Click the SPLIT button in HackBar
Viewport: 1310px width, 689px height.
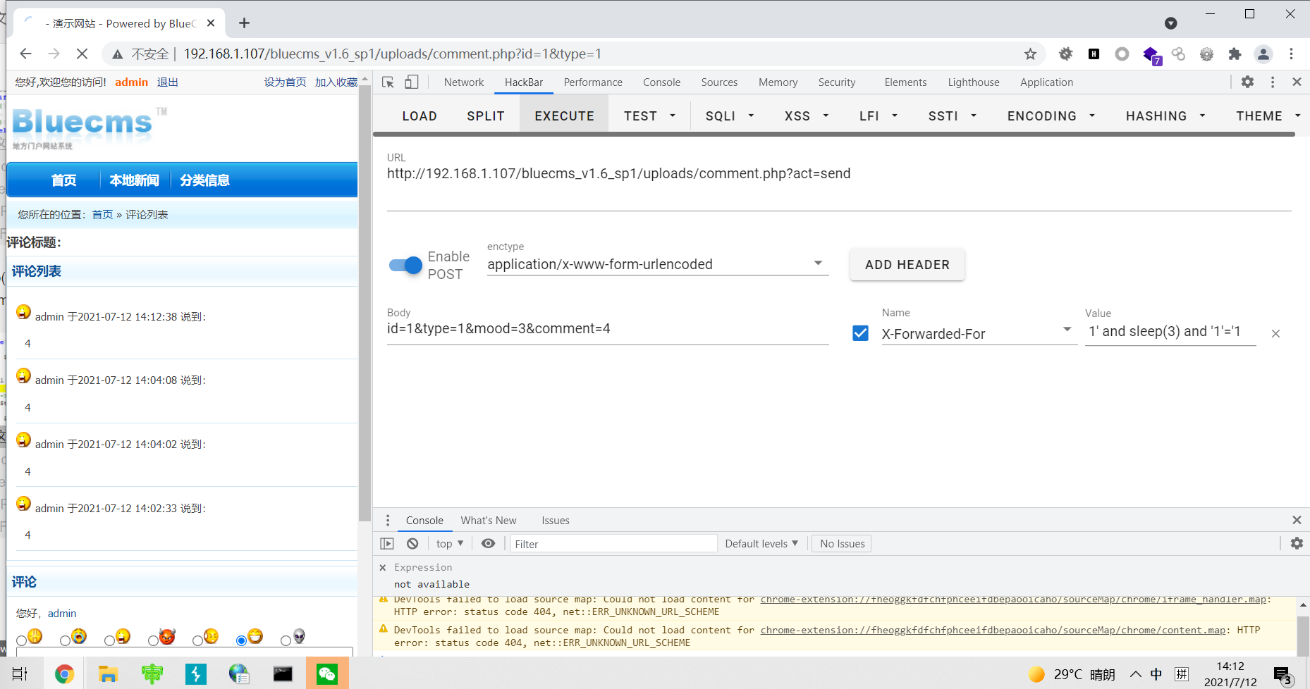tap(486, 116)
